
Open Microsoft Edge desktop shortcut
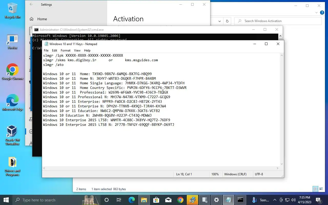pos(12,103)
